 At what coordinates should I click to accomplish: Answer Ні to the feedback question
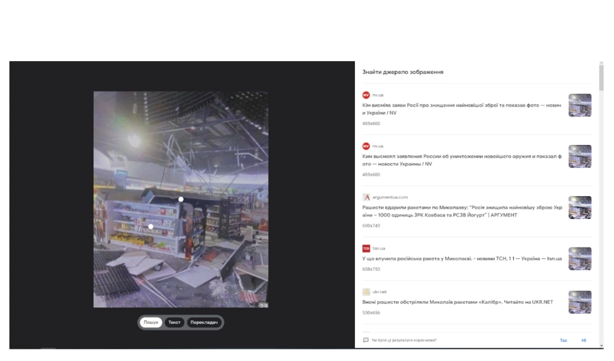[x=583, y=340]
